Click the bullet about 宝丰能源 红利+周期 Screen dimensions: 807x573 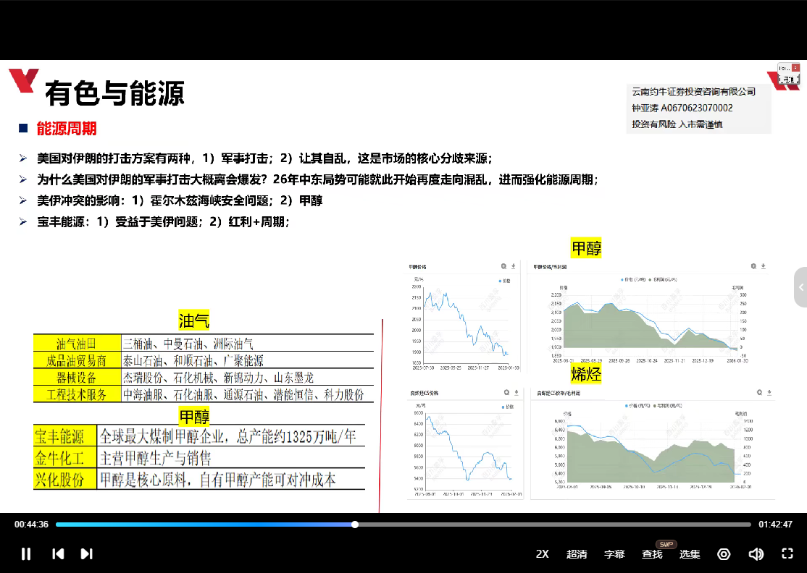point(163,222)
